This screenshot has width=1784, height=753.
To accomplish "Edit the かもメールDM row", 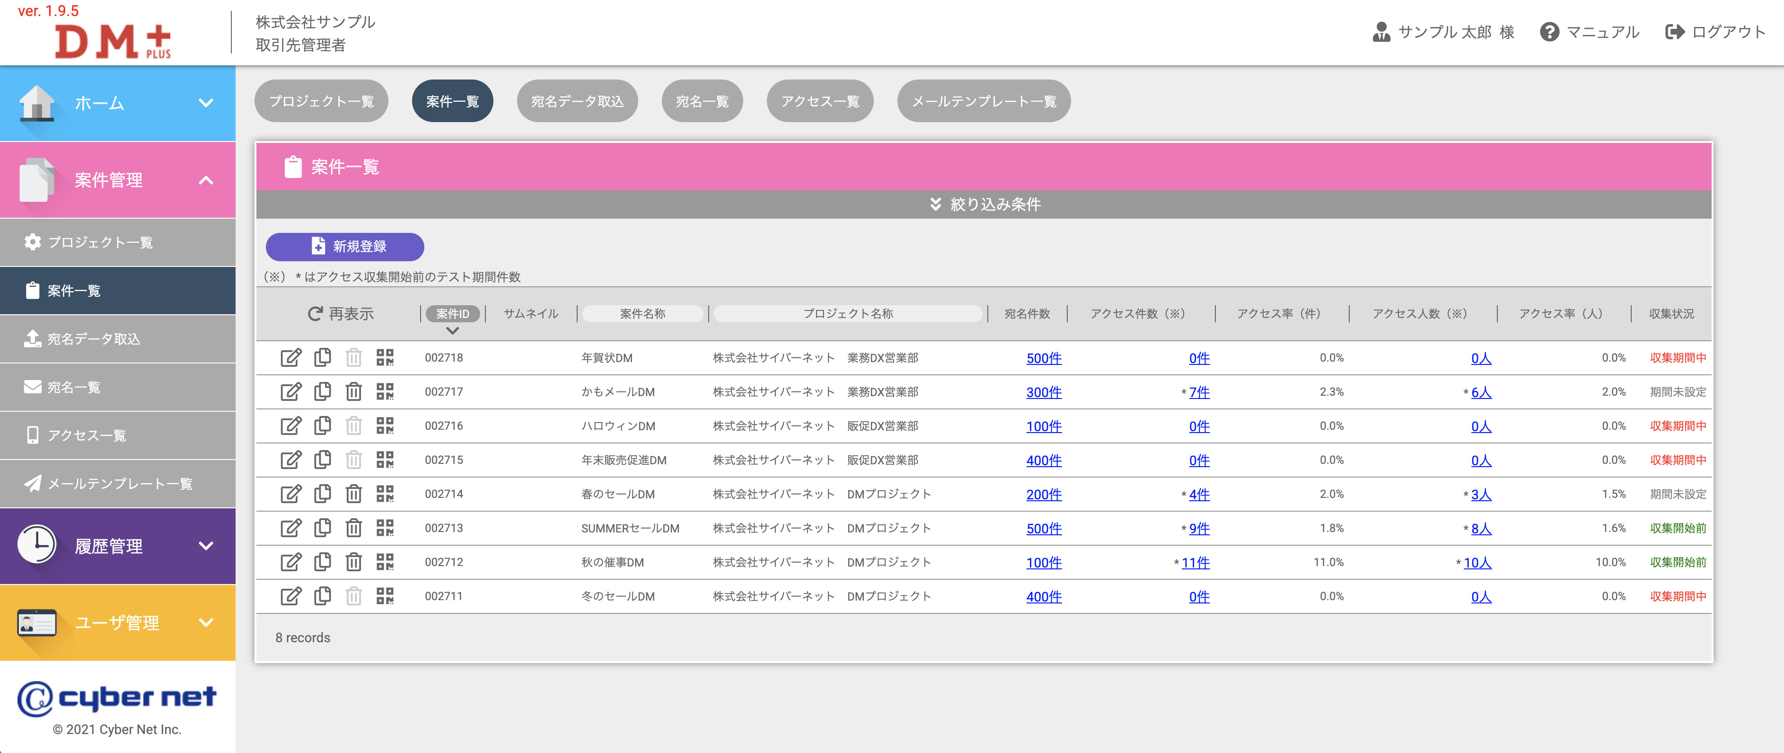I will (x=291, y=391).
